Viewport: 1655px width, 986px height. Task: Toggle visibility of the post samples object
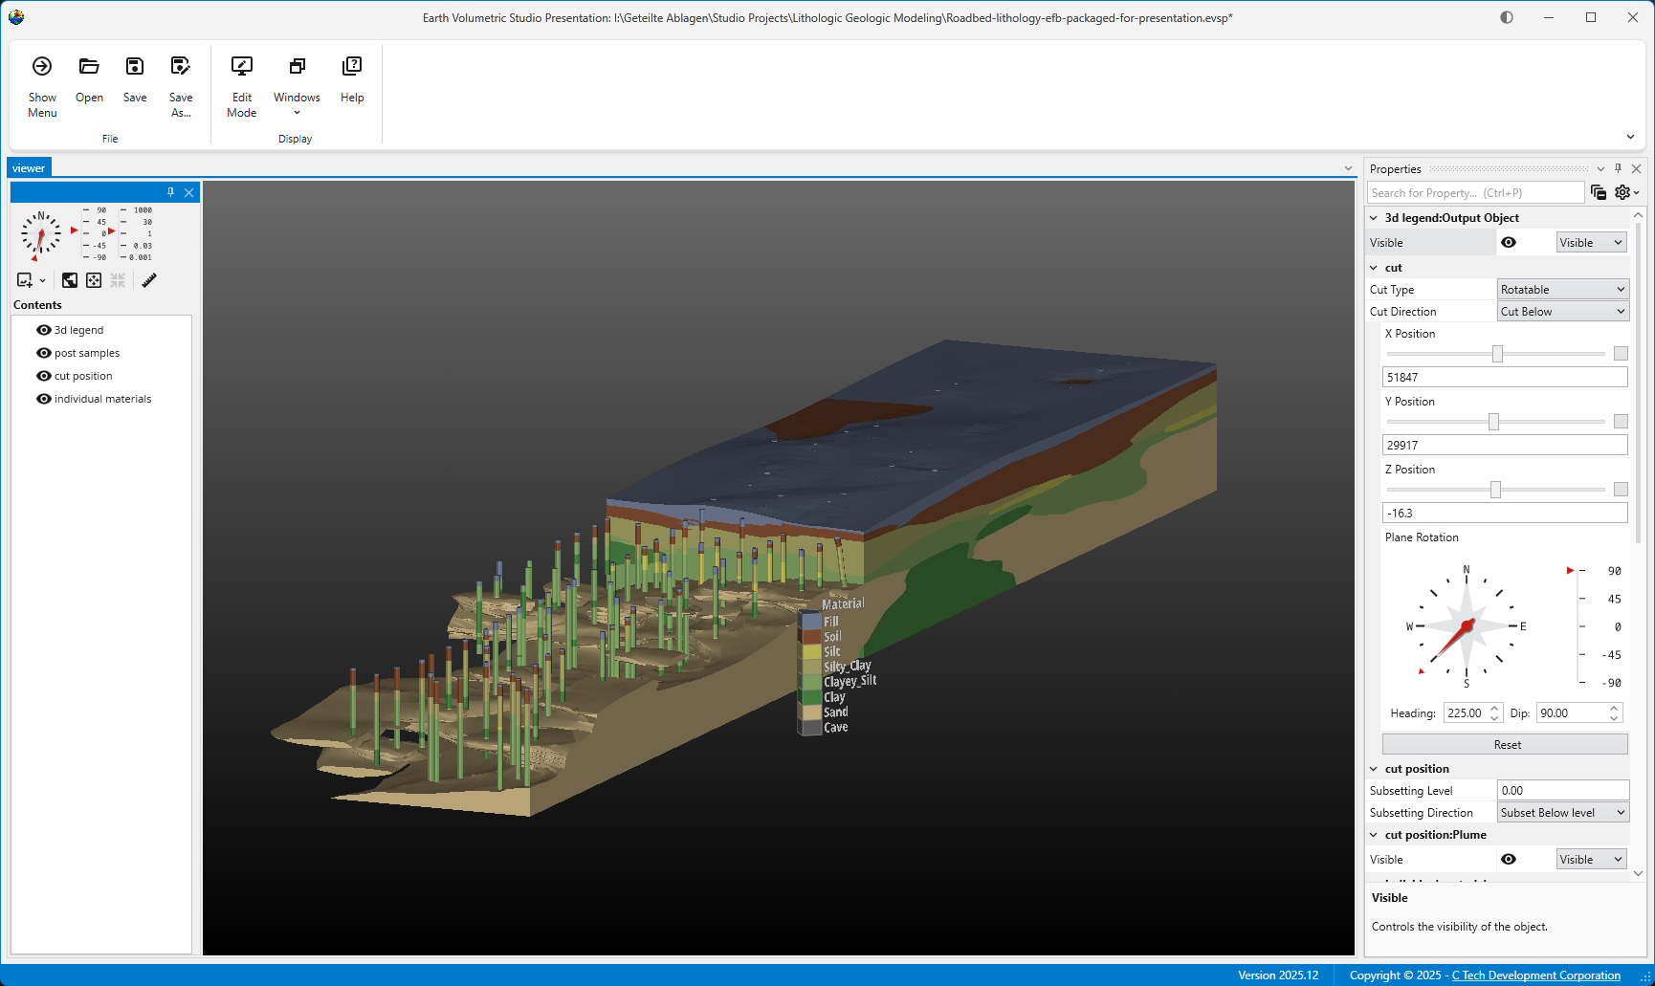point(43,353)
